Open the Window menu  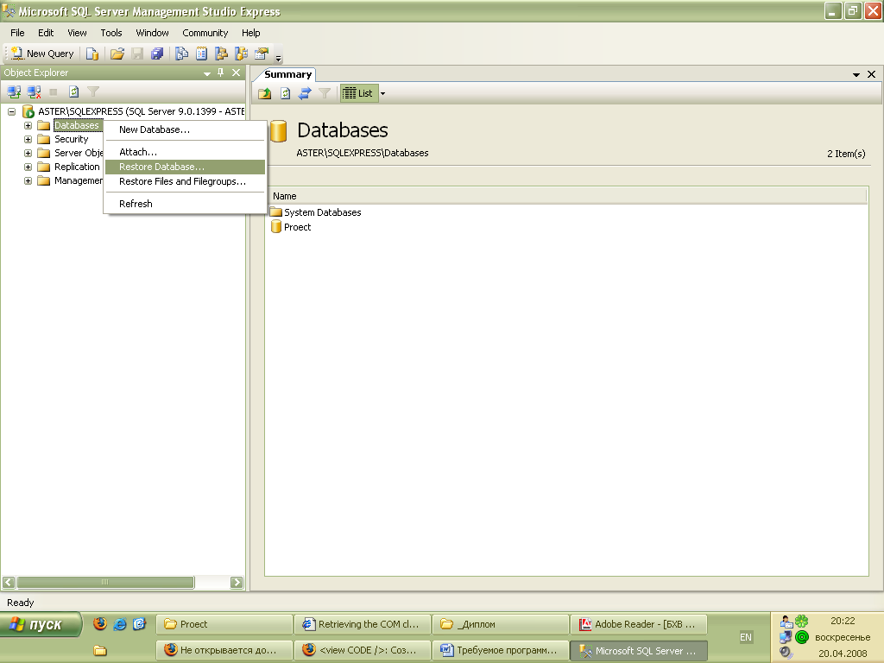click(152, 33)
